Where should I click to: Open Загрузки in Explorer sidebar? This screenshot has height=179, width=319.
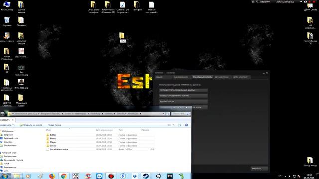click(x=7, y=135)
